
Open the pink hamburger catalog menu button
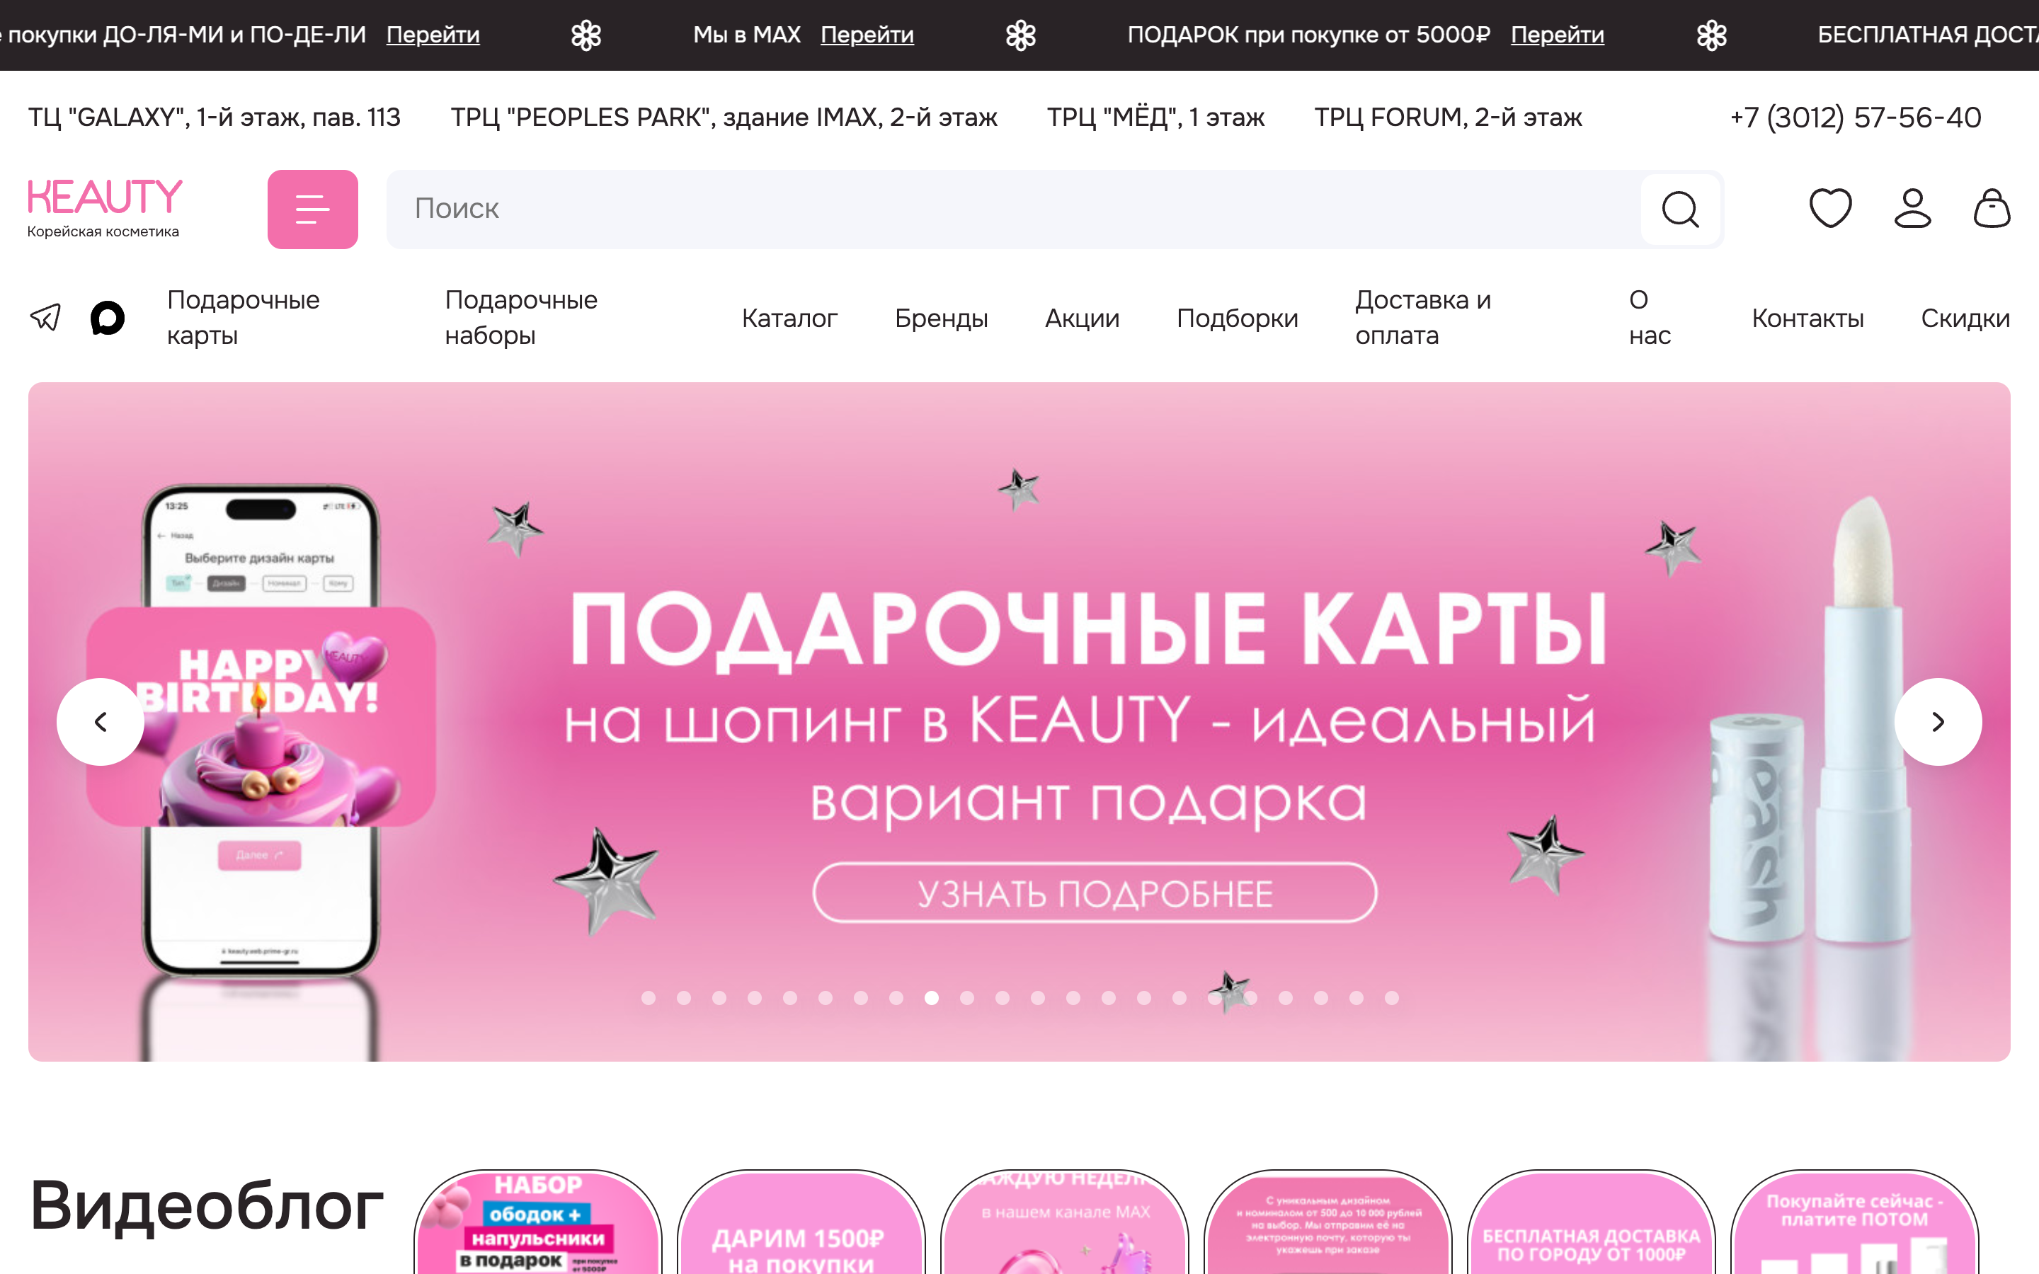pyautogui.click(x=313, y=209)
